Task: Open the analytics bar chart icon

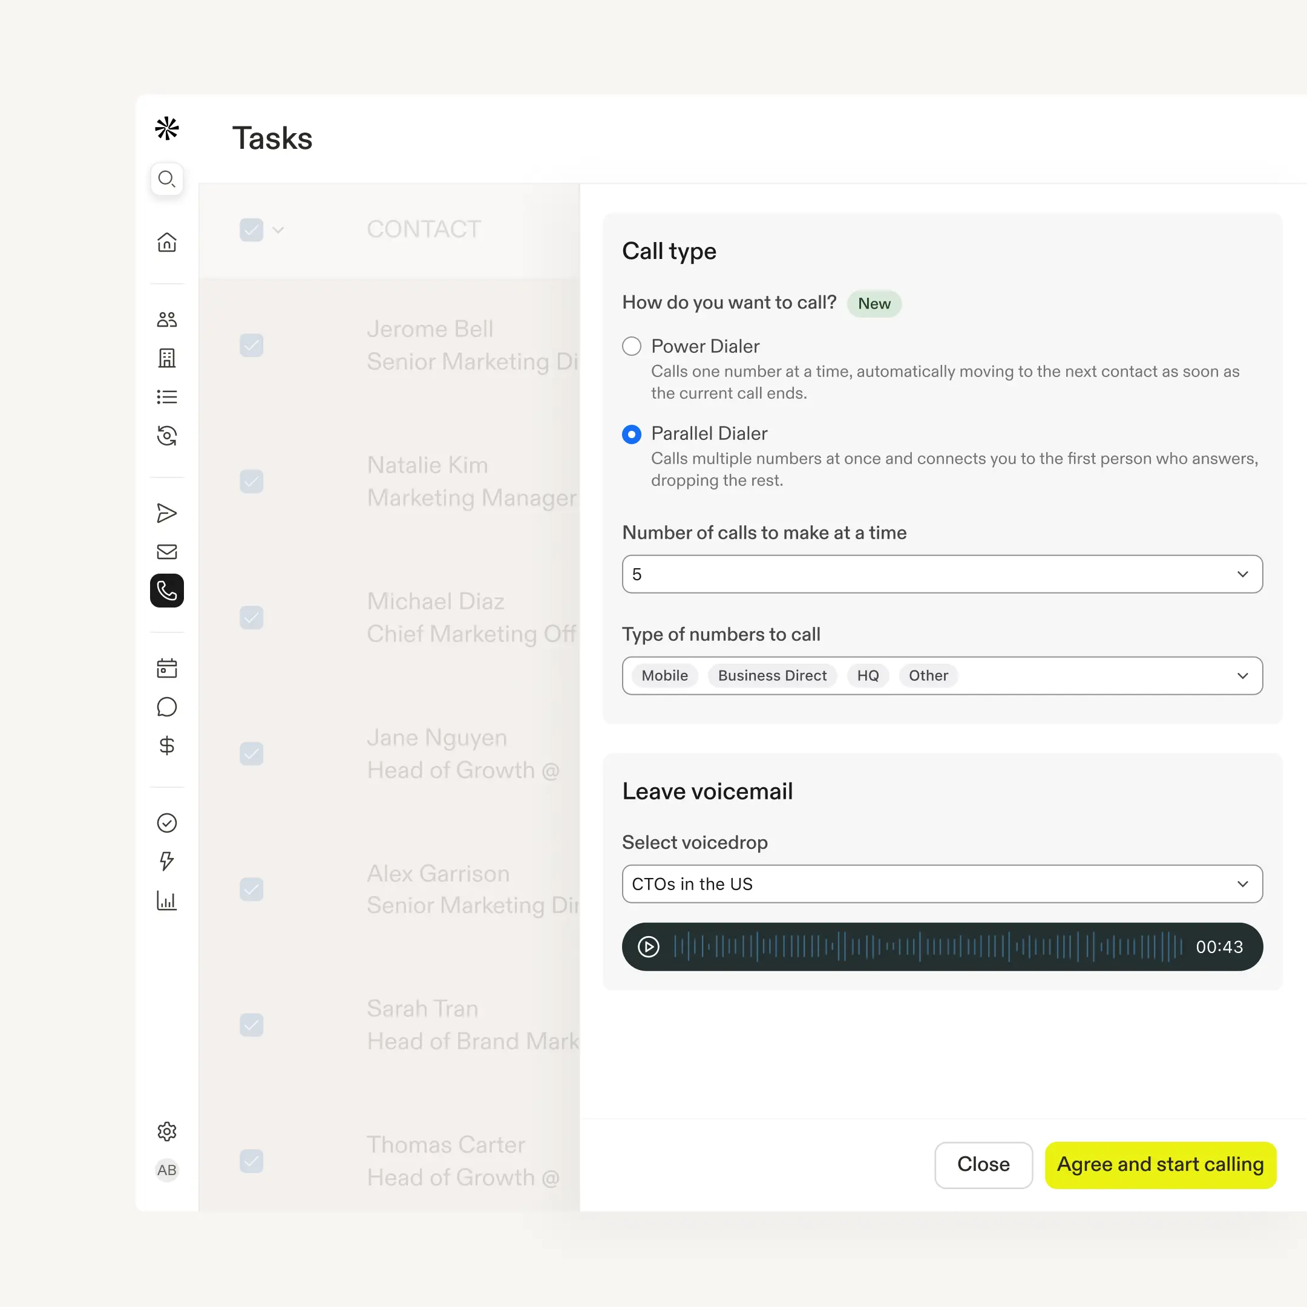Action: [166, 900]
